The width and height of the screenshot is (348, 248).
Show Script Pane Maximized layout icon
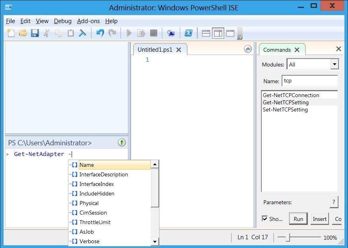[x=230, y=33]
